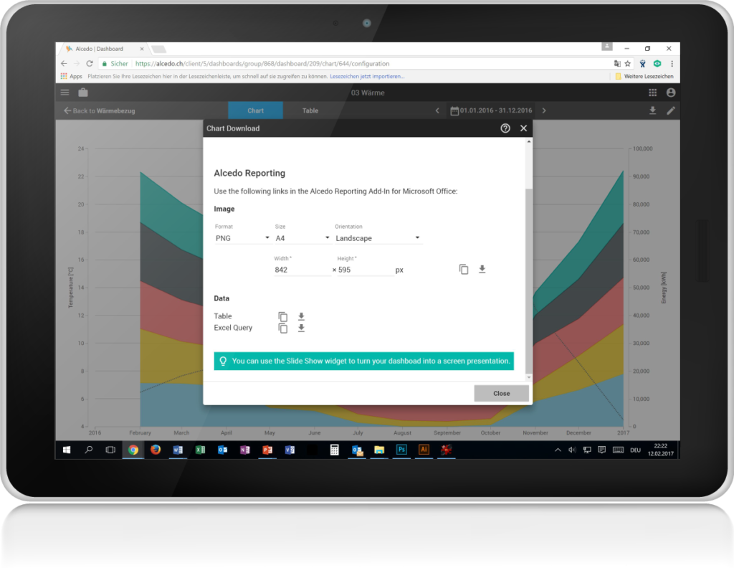
Task: Click the dialog's vertical scrollbar thumb
Action: 528,281
